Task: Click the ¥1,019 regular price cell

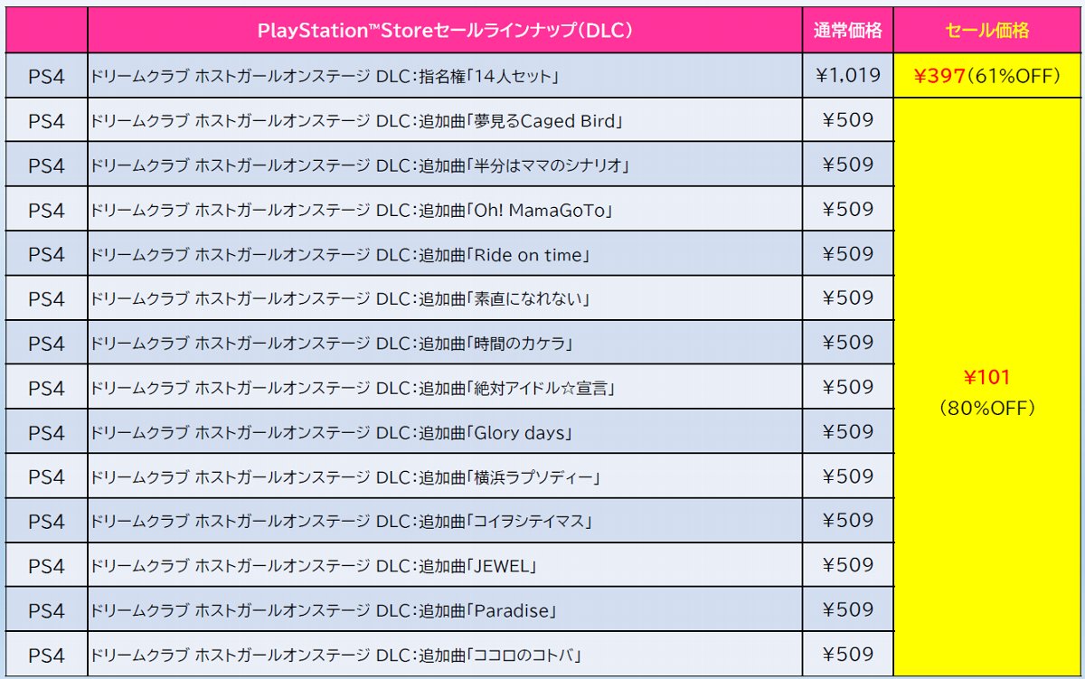Action: point(847,75)
